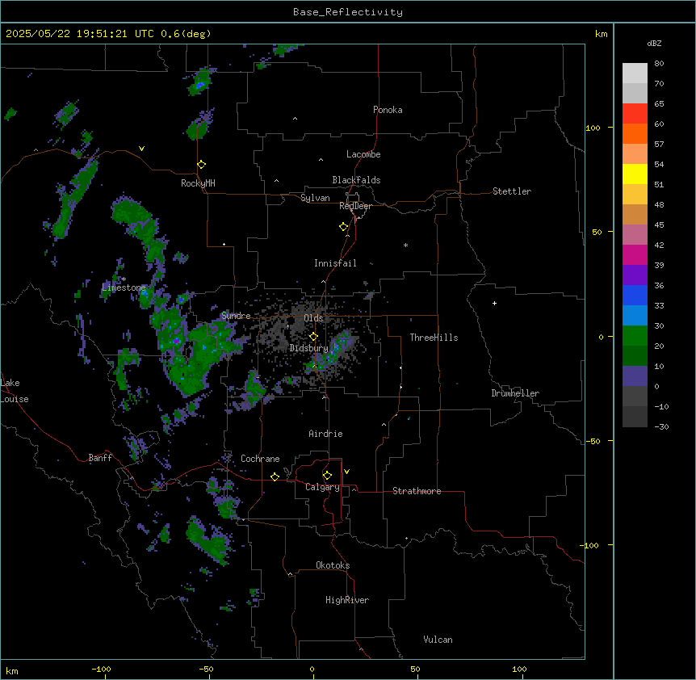Click the slate purple 0-10 dBZ swatch

point(635,376)
